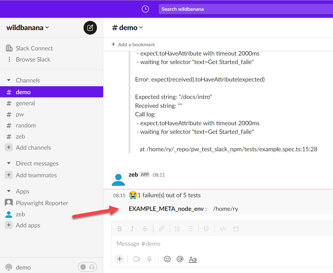
Task: Click the plus icon beside Add apps
Action: (x=9, y=225)
